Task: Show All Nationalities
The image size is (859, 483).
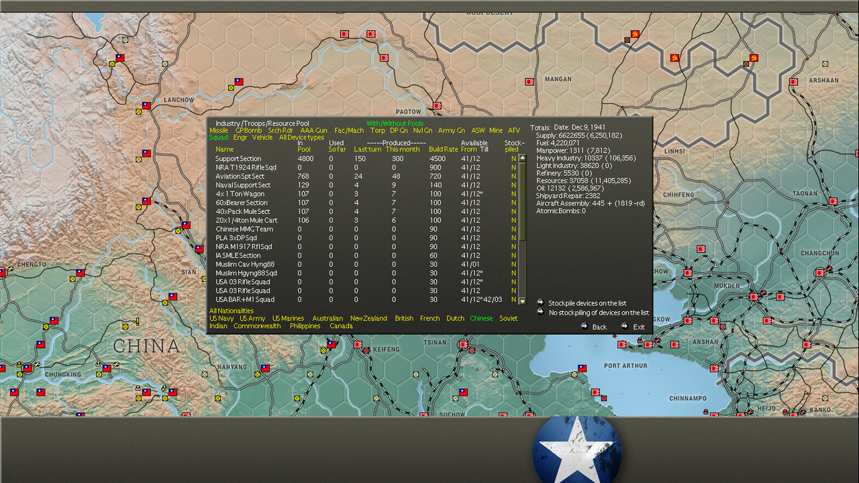Action: click(x=232, y=311)
